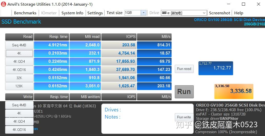Run the 4K QD4 read test
265x136 pixels.
tap(19, 61)
